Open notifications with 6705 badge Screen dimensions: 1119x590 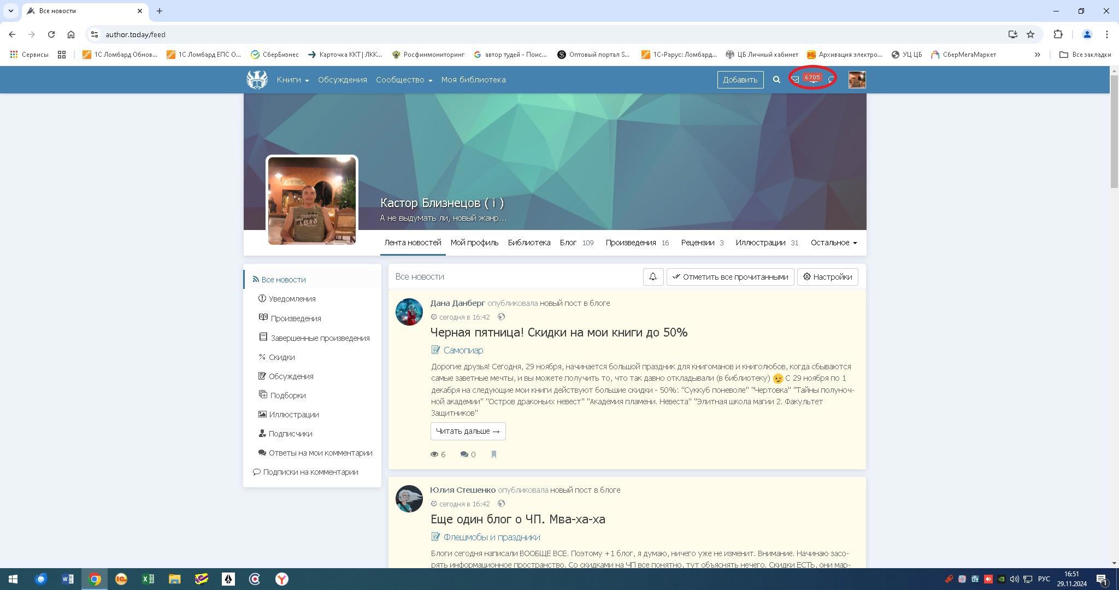pos(812,79)
